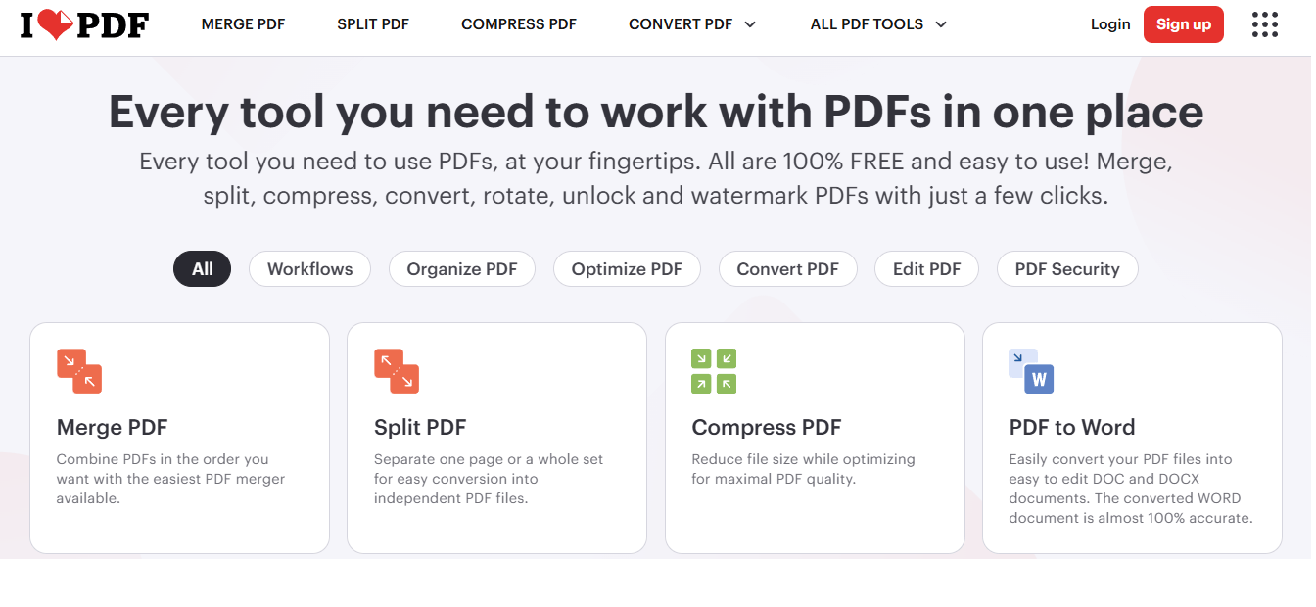Select the Convert PDF filter tab

point(788,269)
